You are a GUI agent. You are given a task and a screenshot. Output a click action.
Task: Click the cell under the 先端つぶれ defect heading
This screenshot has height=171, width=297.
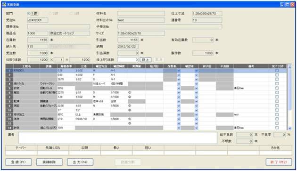coord(53,153)
